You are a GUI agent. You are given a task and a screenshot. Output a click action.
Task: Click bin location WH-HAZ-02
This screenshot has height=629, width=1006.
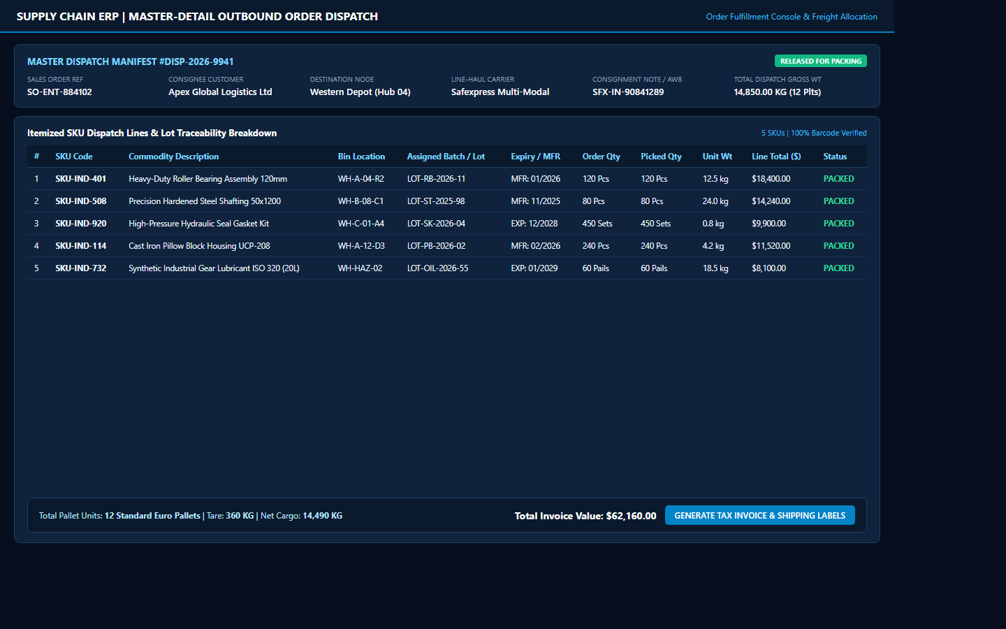(360, 268)
